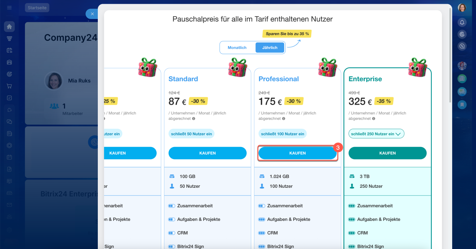Select Jährlich billing option
Viewport: 476px width, 249px height.
[270, 48]
